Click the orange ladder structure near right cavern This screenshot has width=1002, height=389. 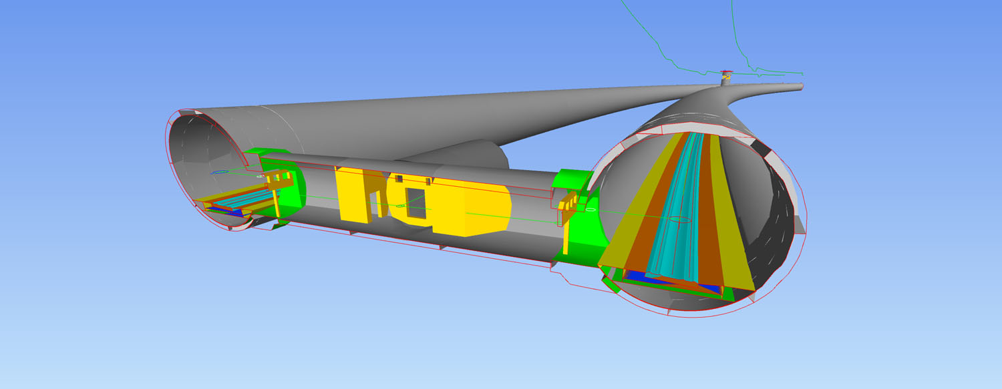[566, 204]
